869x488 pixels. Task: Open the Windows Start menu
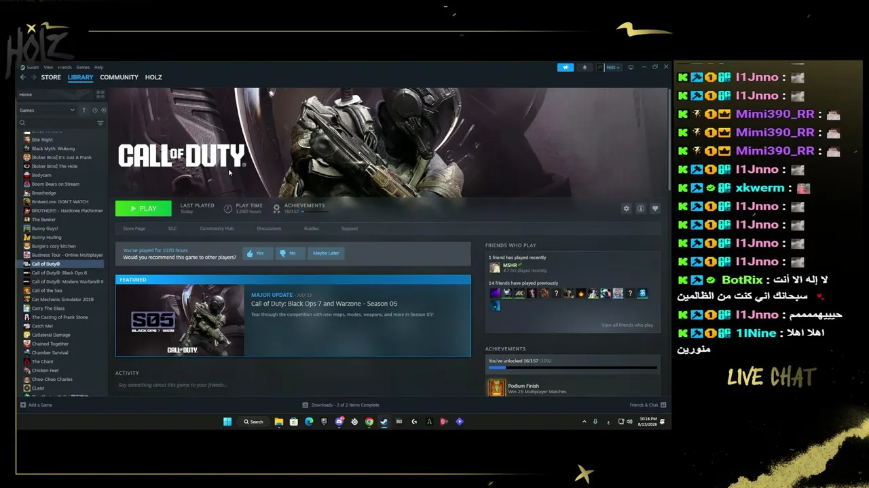point(227,422)
